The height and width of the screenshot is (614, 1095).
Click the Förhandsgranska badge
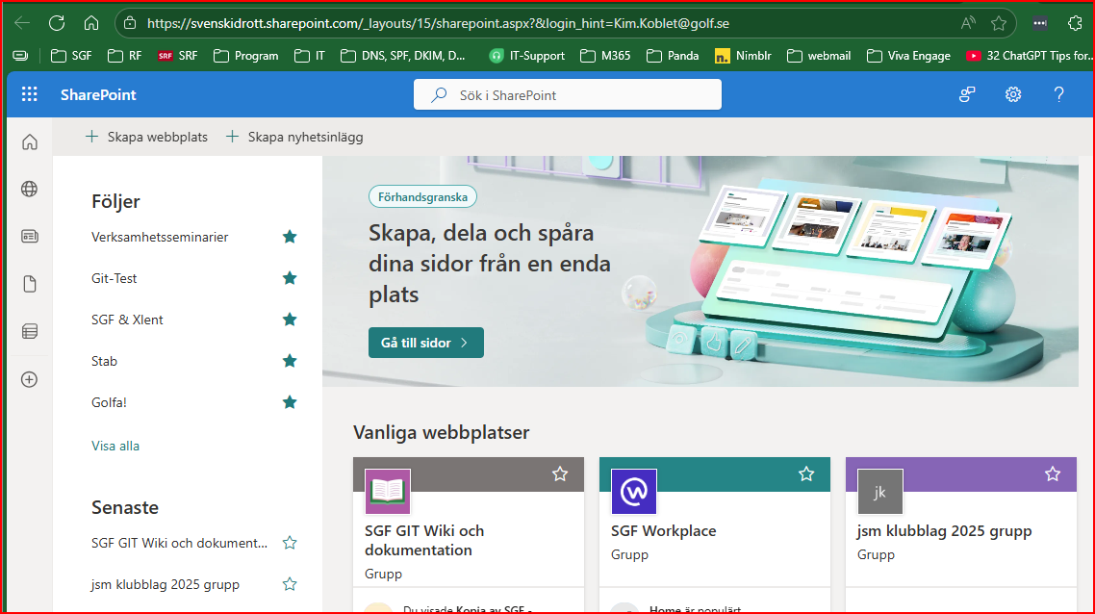pyautogui.click(x=422, y=197)
